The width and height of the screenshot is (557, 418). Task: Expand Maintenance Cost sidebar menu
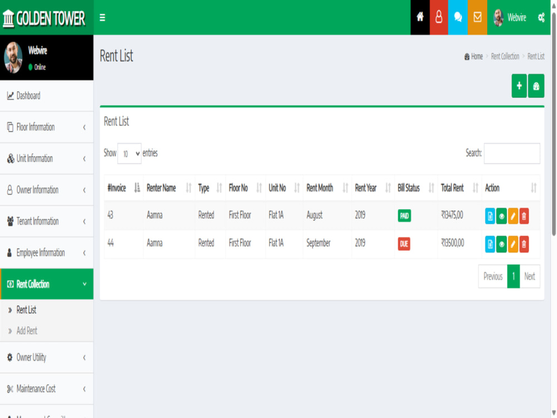47,389
